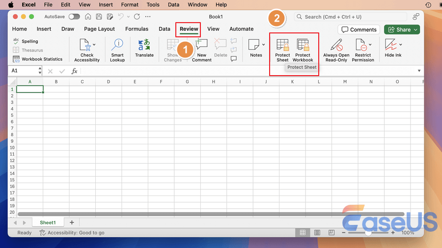Expand the Share button dropdown

tap(416, 29)
